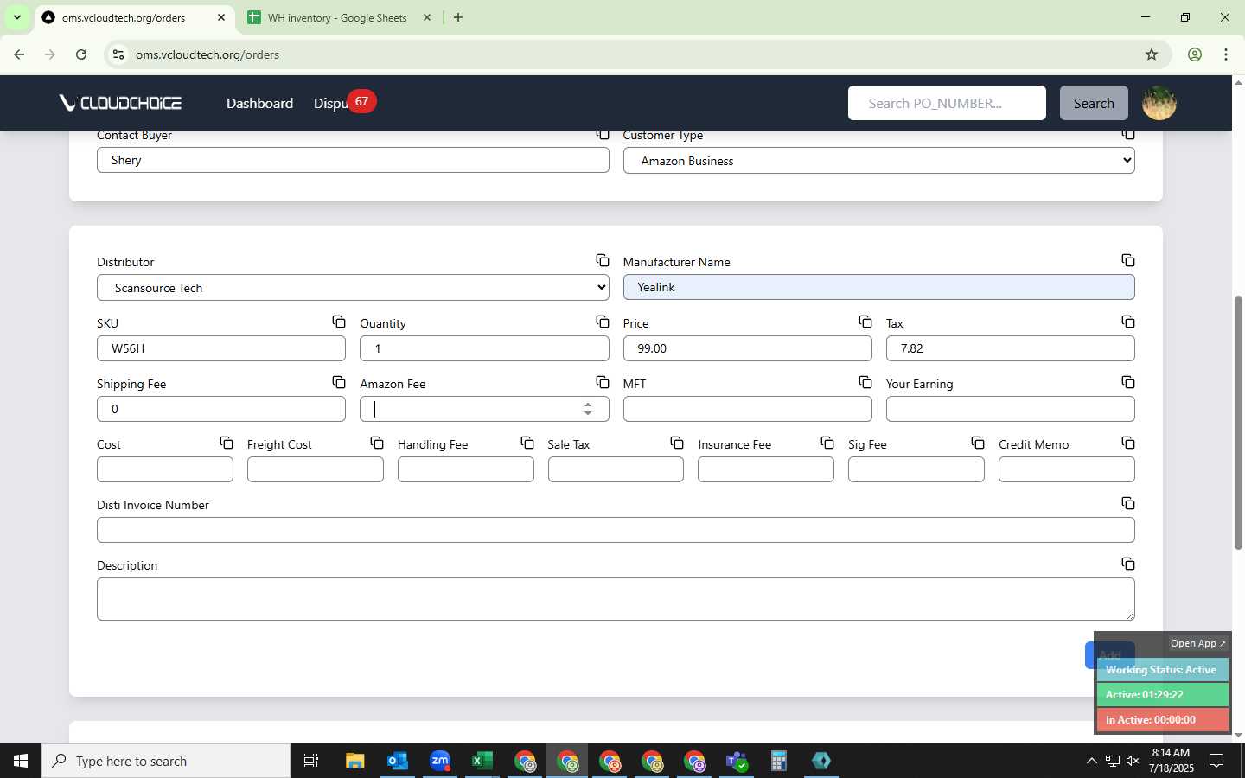
Task: Click the Your Earning input field
Action: [x=1010, y=409]
